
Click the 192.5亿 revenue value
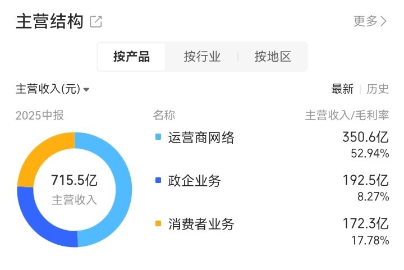click(365, 180)
